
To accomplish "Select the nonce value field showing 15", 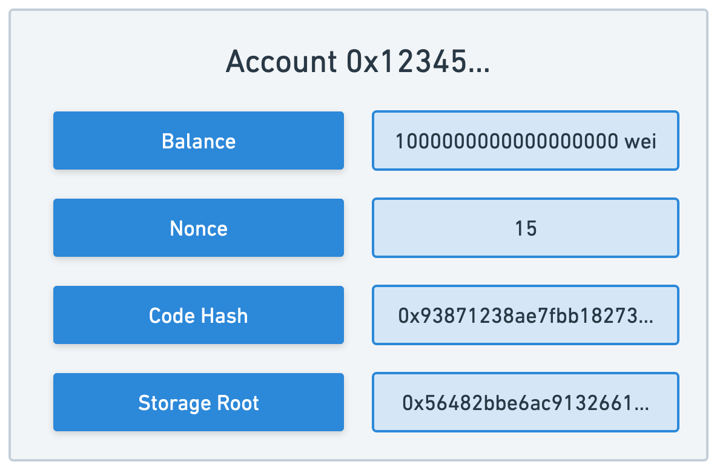I will tap(526, 228).
